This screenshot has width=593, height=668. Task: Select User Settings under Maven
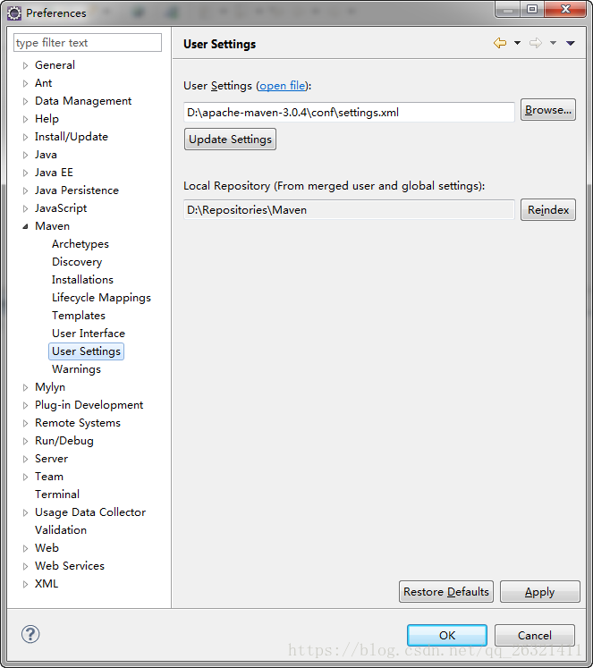point(86,351)
